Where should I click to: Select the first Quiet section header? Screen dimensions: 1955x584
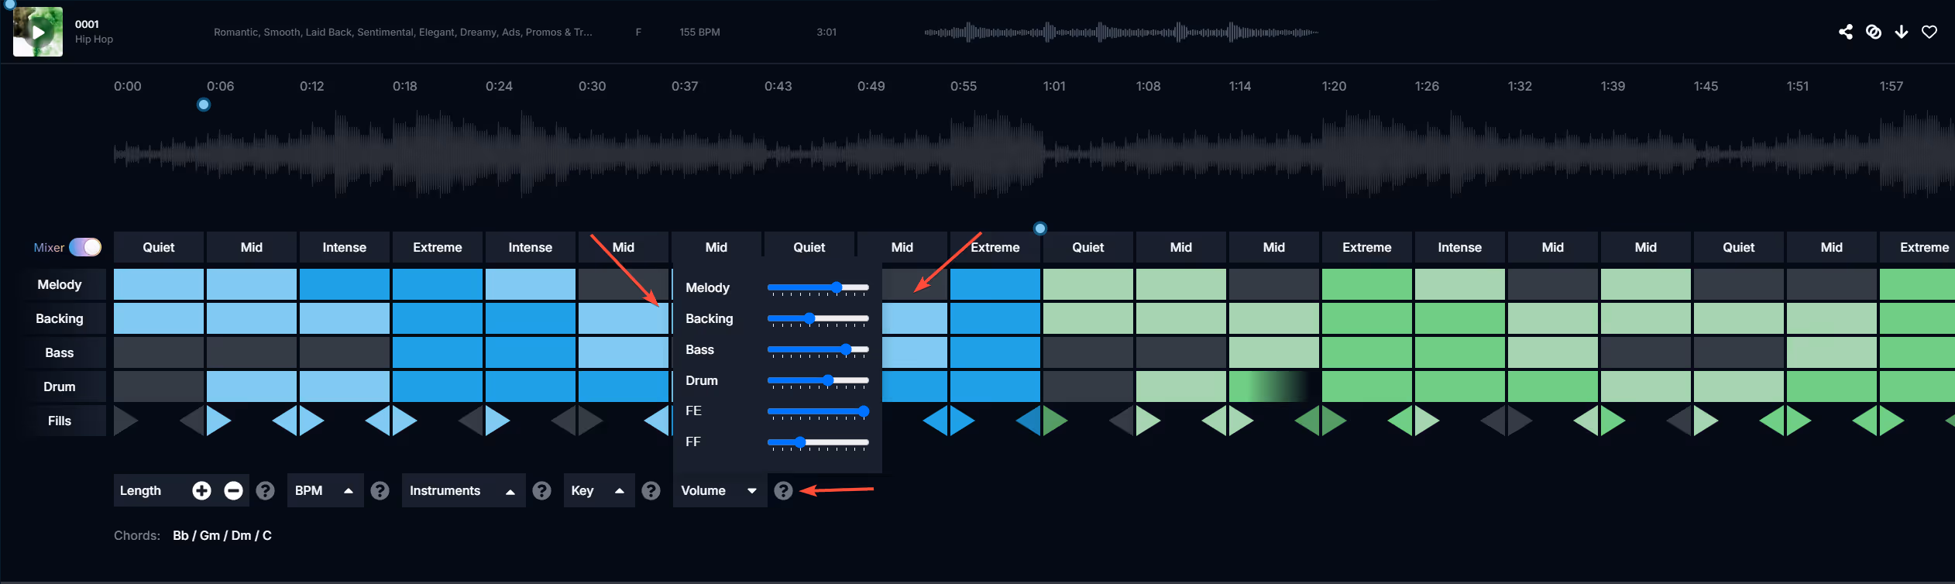point(159,247)
